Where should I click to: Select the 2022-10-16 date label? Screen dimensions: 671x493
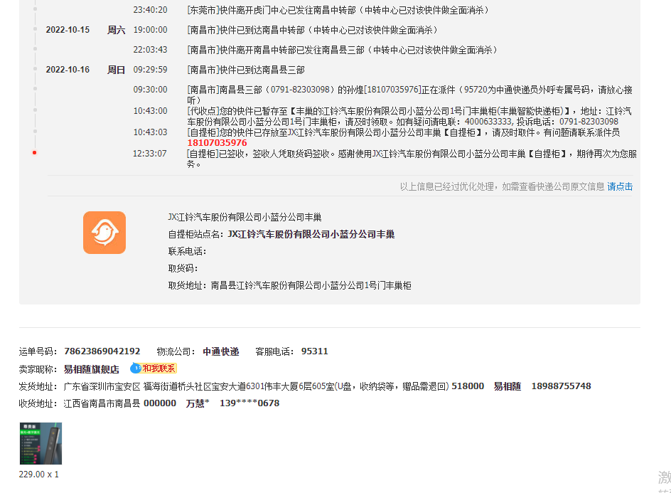68,70
